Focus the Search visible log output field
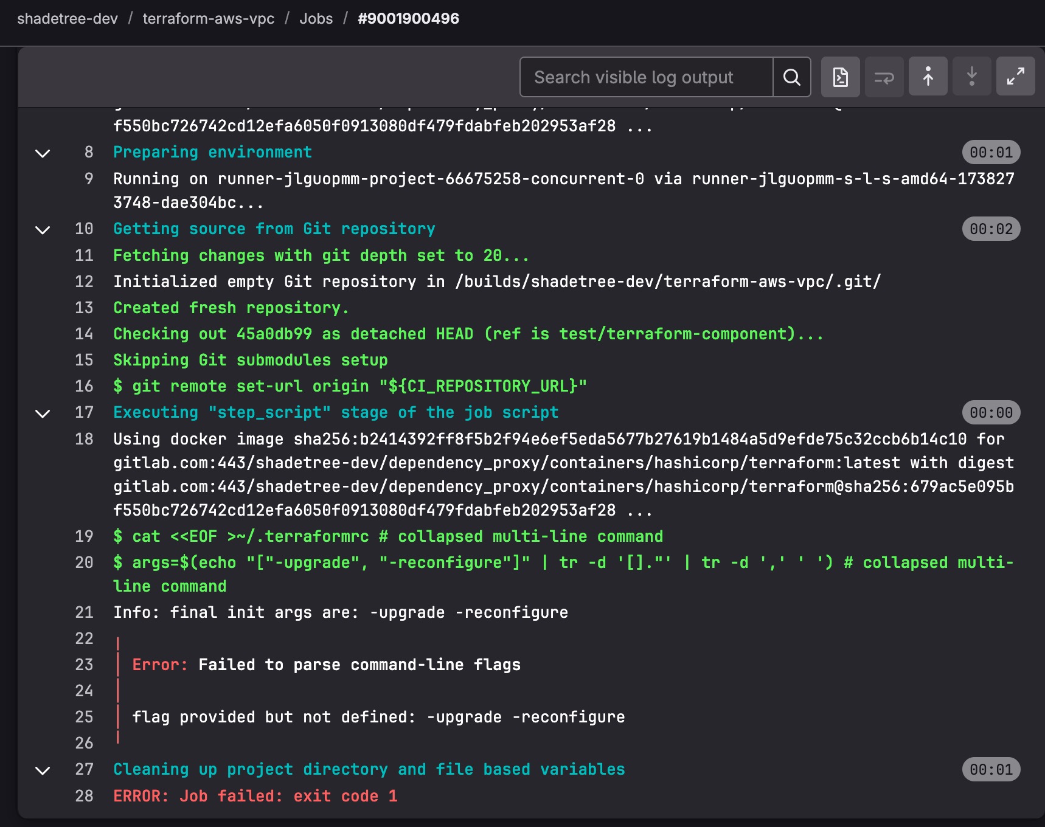 [x=646, y=77]
